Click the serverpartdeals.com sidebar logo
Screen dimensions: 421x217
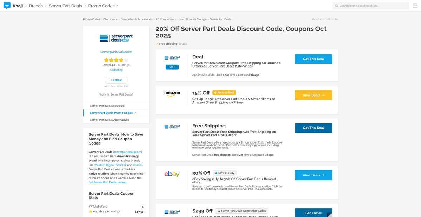(x=116, y=38)
